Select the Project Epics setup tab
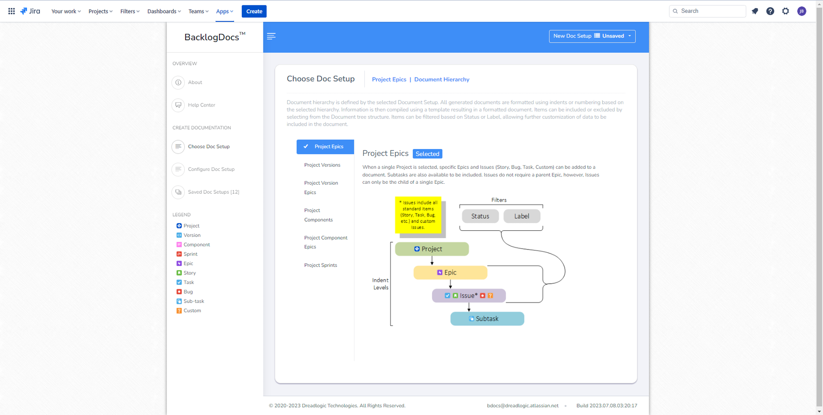The height and width of the screenshot is (415, 823). tap(325, 147)
